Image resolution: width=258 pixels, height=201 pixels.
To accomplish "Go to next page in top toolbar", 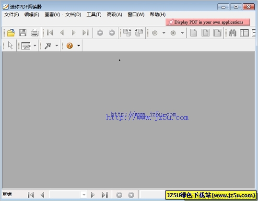I will click(73, 33).
